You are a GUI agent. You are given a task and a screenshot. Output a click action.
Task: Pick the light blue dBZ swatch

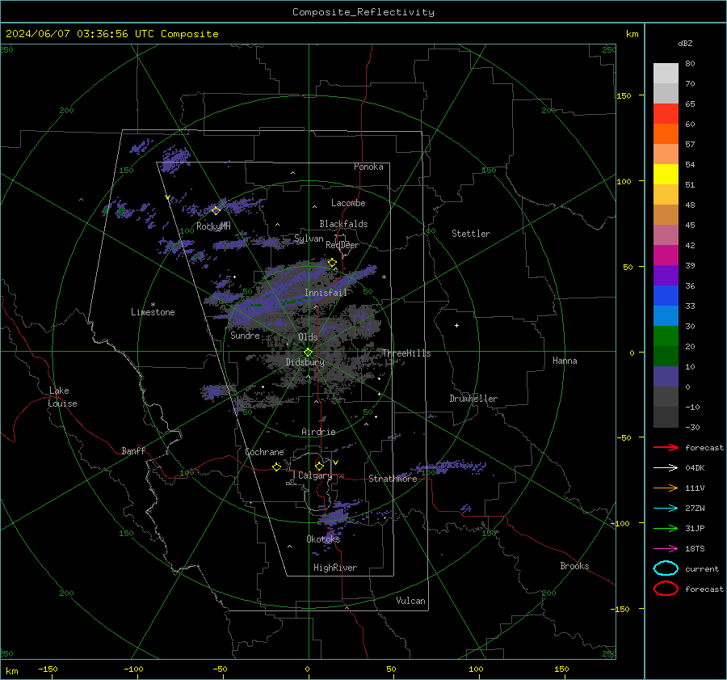pos(666,315)
